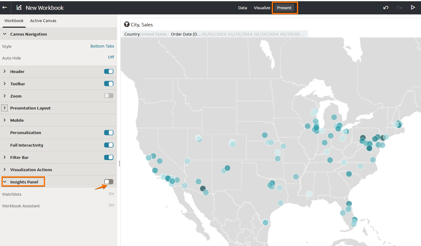
Task: Click the Redo icon
Action: (399, 8)
